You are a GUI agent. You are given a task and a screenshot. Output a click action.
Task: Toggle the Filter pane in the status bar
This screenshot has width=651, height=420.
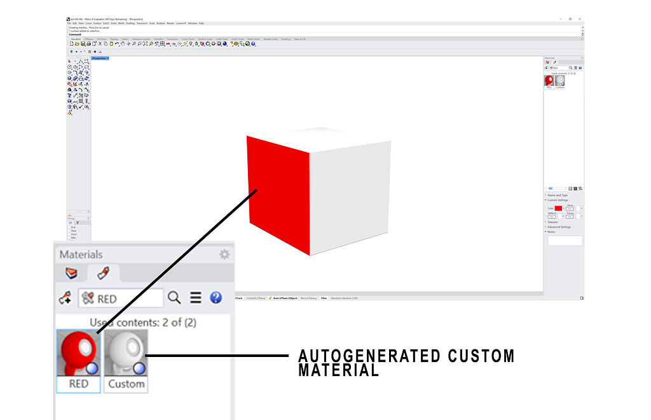click(x=325, y=298)
